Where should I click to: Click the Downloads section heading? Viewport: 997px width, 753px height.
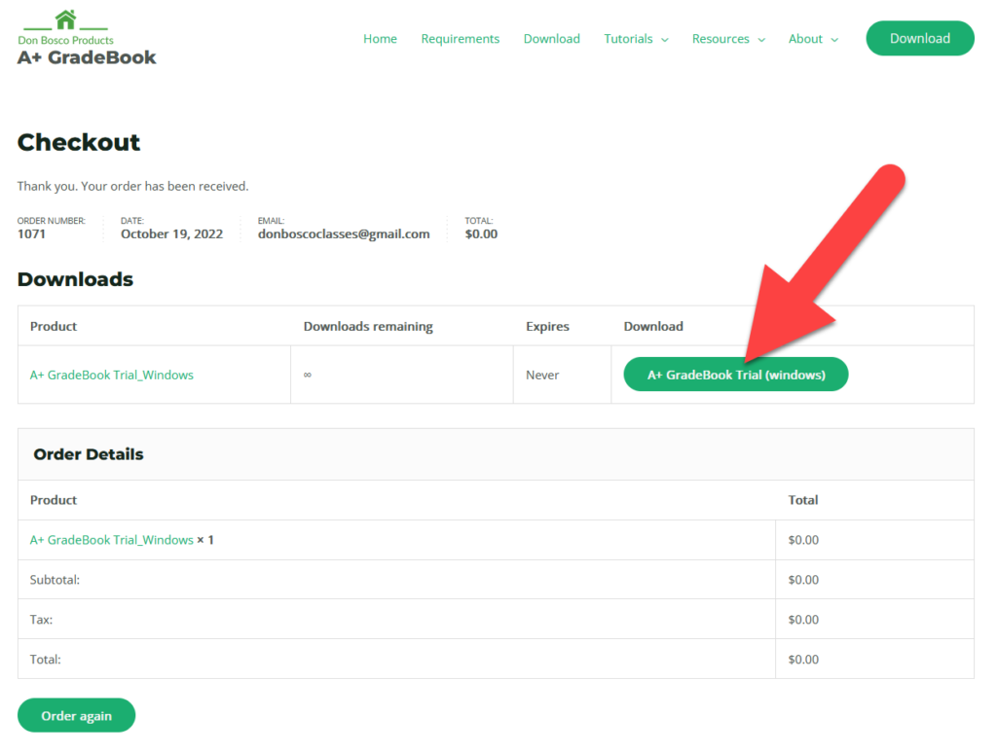(75, 279)
